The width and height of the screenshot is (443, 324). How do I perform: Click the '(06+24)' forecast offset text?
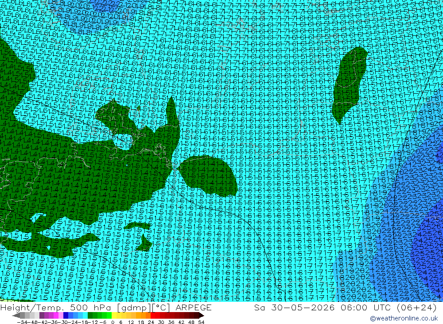pos(417,308)
